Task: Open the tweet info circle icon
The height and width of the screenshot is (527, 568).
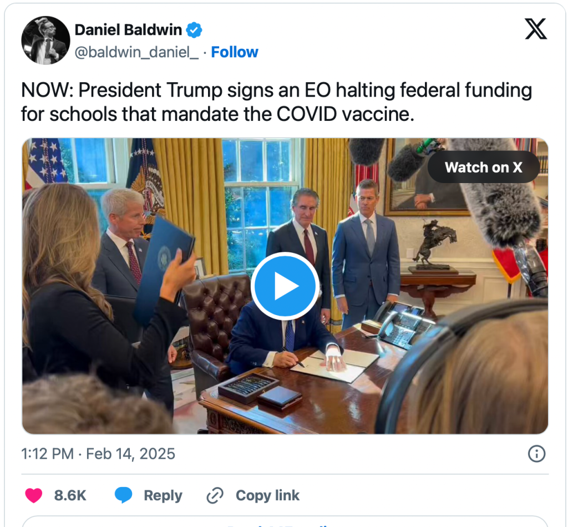Action: point(536,453)
